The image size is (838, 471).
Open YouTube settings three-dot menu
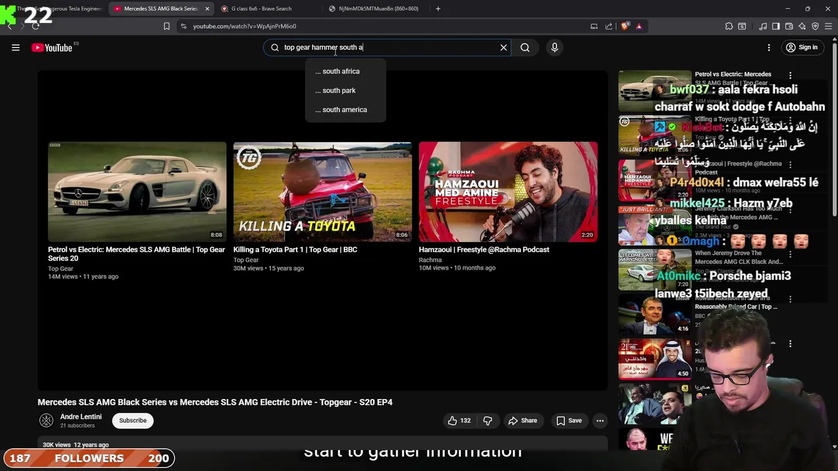[x=769, y=47]
